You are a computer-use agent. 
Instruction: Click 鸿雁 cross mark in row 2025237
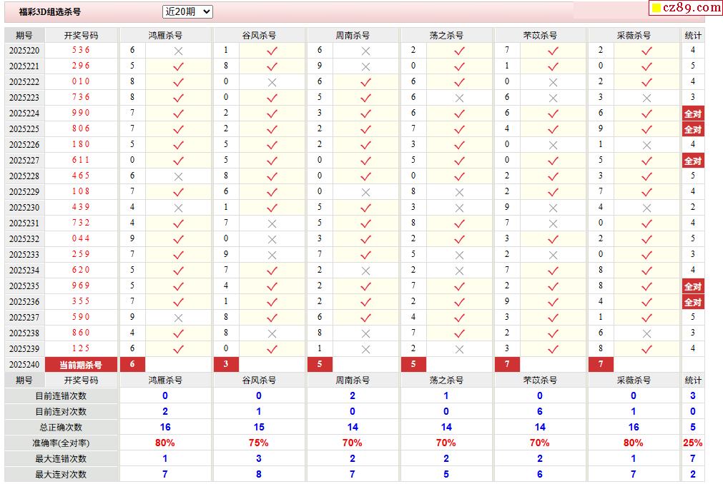click(x=179, y=318)
